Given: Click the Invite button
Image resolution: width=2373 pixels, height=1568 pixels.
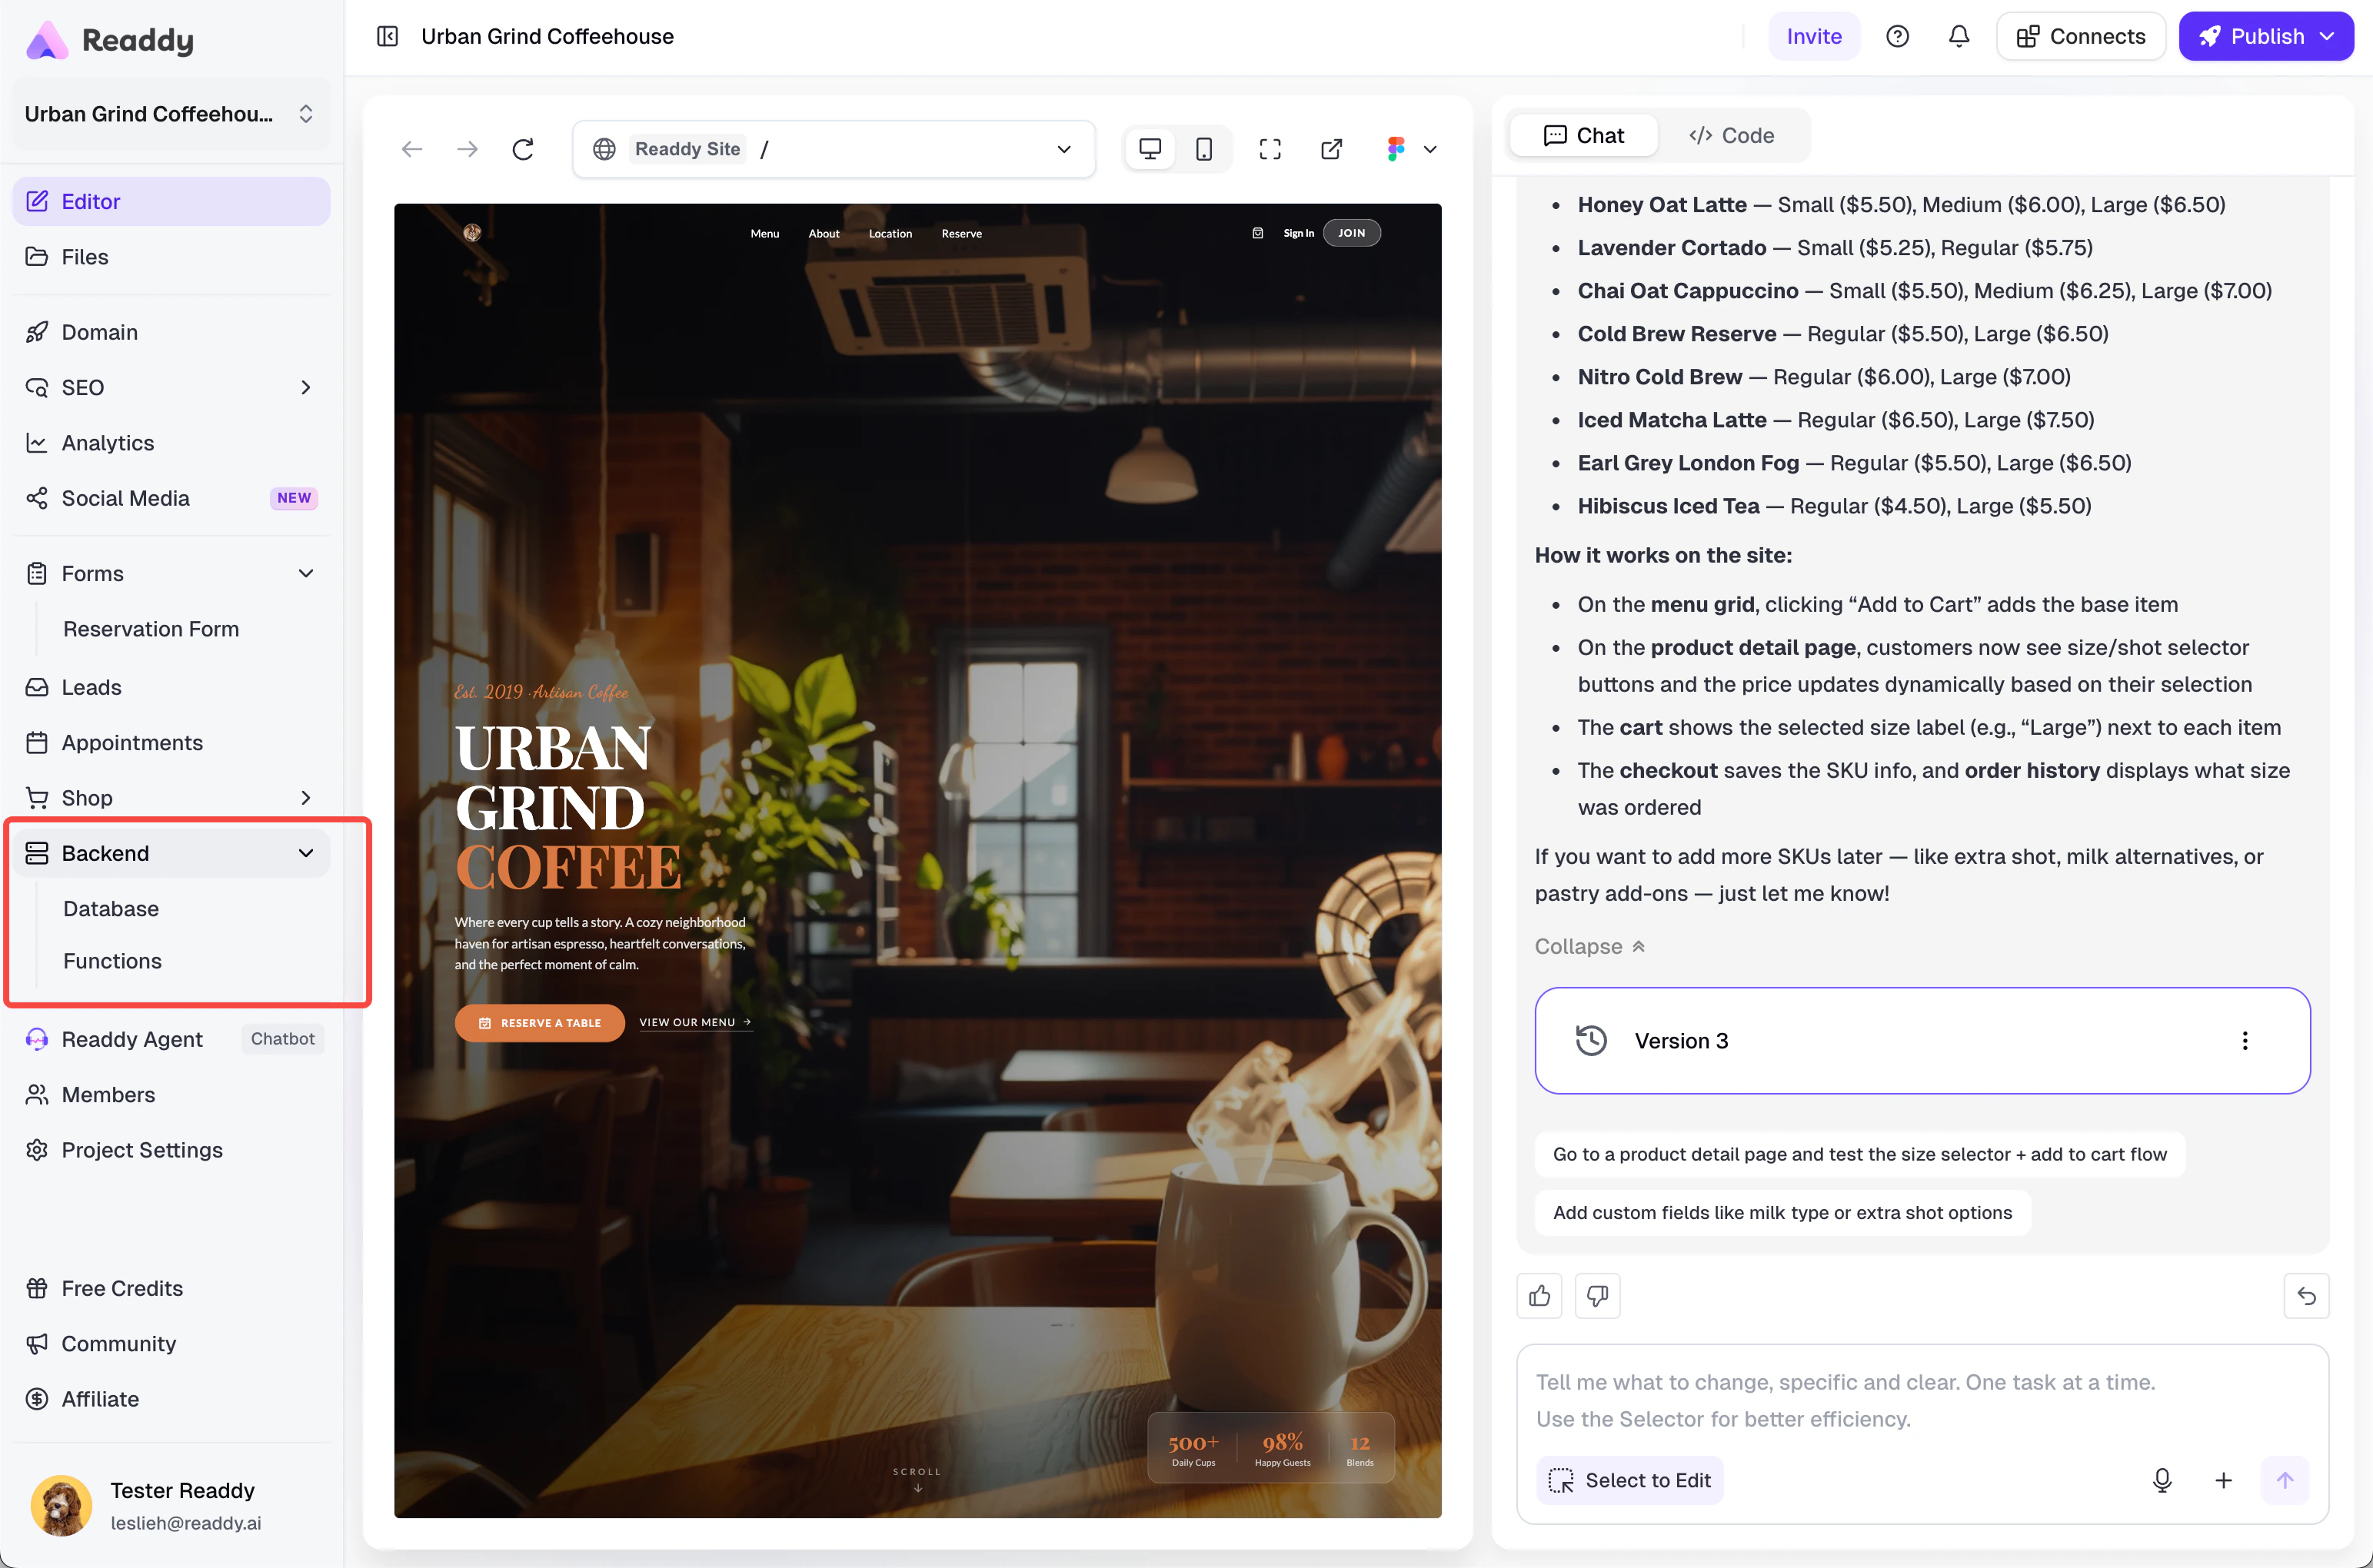Looking at the screenshot, I should 1814,36.
